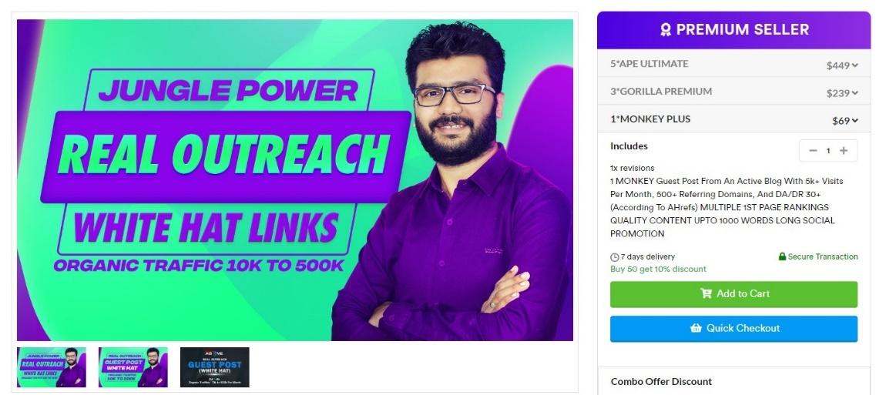Select the third dark Guest Post thumbnail
The width and height of the screenshot is (886, 395).
coord(215,367)
